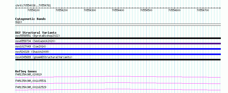The height and width of the screenshot is (93, 228).
Task: Select the Cytogenetic Bands track title
Action: [30, 19]
